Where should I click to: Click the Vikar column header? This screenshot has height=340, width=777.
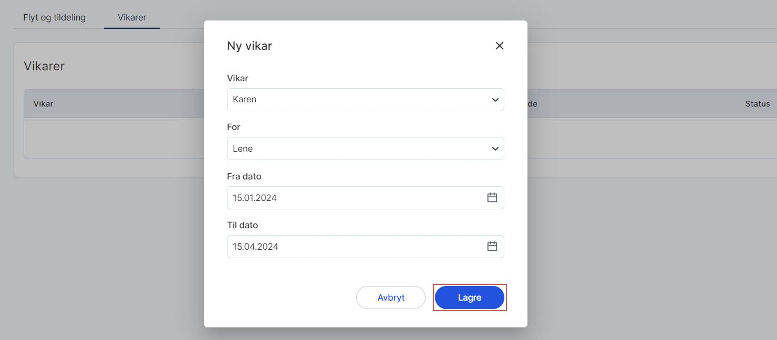(x=43, y=104)
